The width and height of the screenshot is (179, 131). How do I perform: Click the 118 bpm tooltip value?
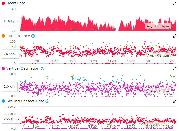pos(11,21)
